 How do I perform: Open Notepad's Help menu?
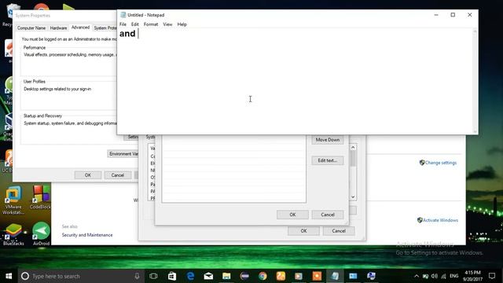(182, 24)
